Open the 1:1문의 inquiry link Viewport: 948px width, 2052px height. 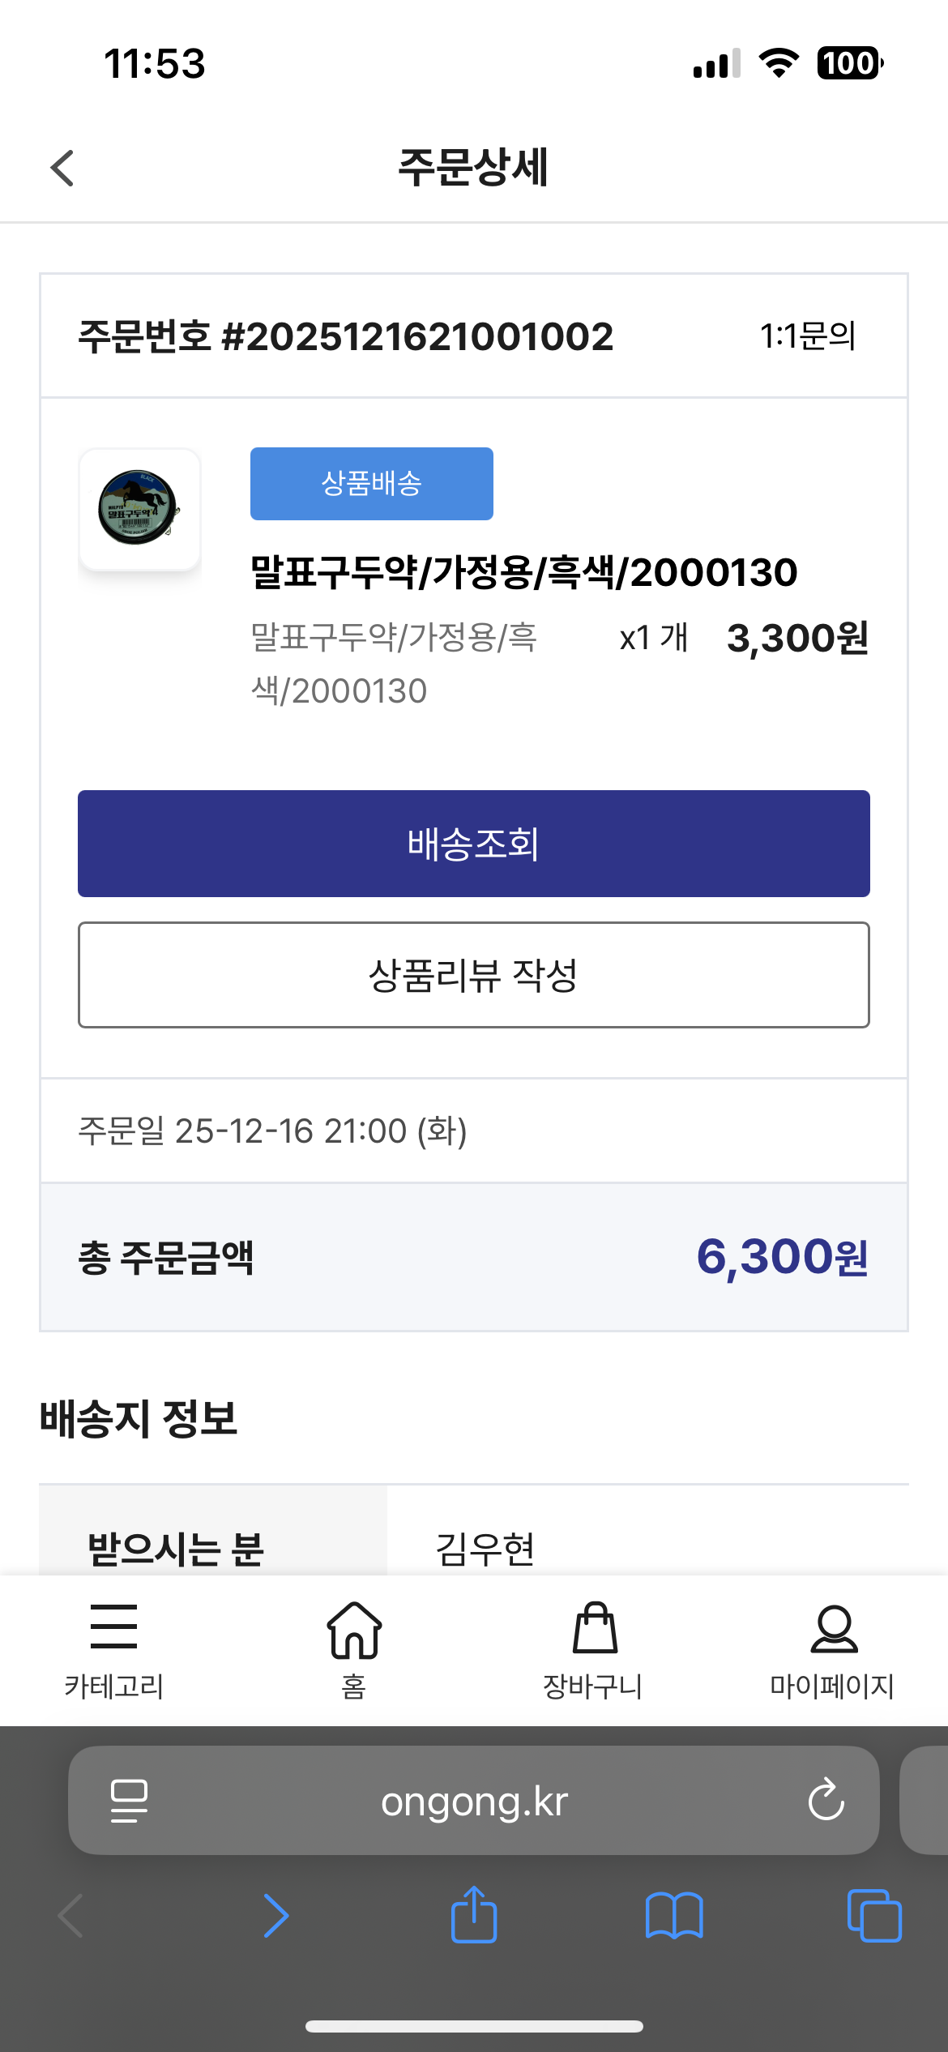[807, 336]
